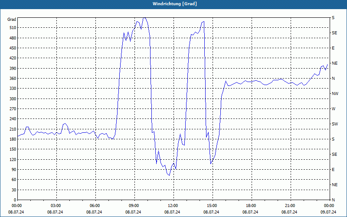Select compass label E on the 90 gridline
This screenshot has height=217, width=347.
(x=333, y=170)
